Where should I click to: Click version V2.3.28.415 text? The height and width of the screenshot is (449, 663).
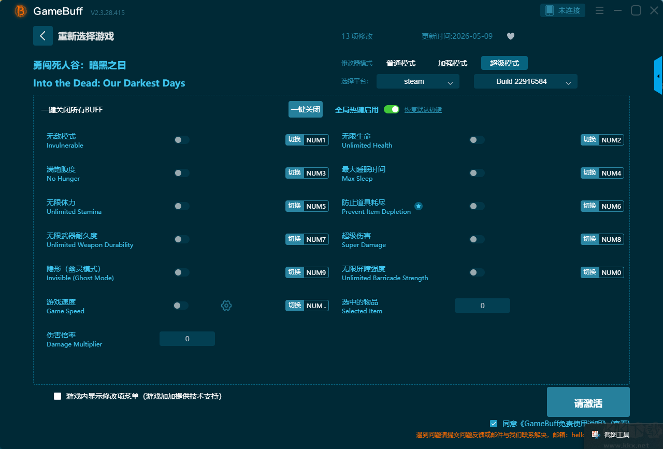(x=108, y=12)
